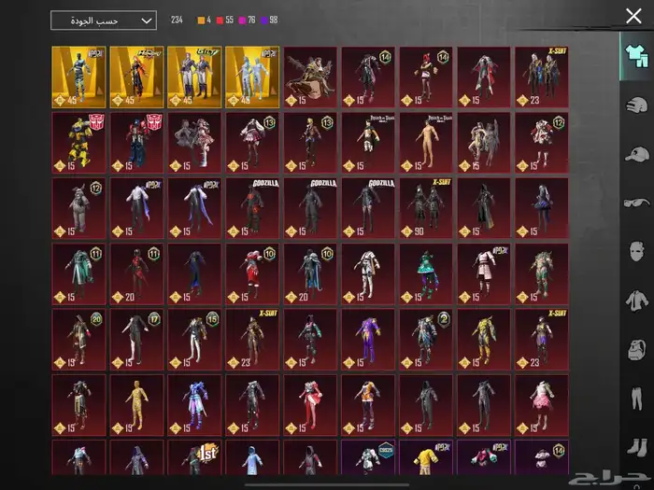Select the gold Glory-labeled twin outfit
The width and height of the screenshot is (654, 490).
pyautogui.click(x=194, y=77)
